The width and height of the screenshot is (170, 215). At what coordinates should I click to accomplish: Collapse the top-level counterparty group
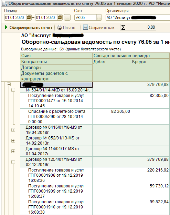point(9,84)
